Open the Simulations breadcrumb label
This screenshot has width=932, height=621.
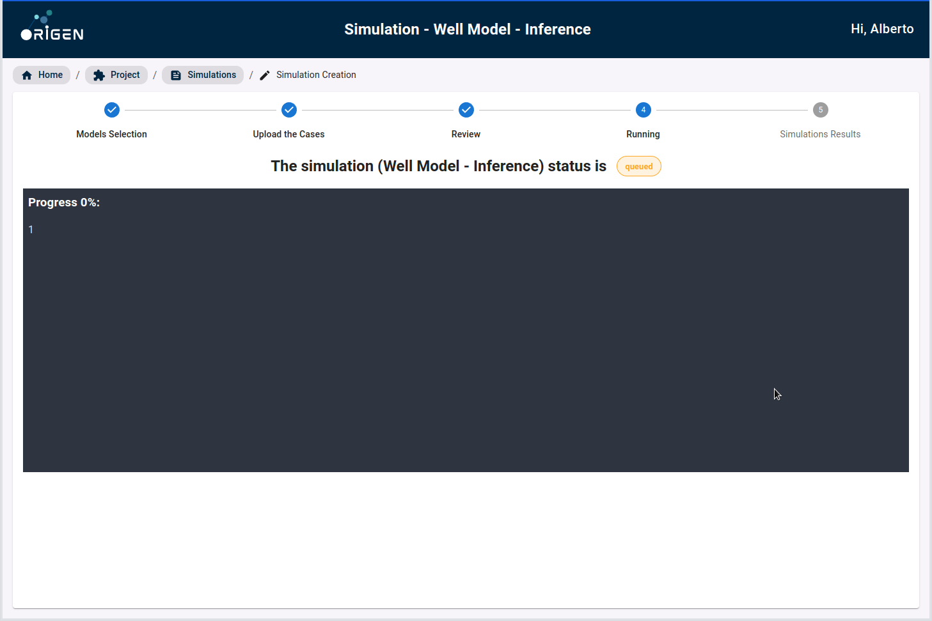pyautogui.click(x=212, y=75)
